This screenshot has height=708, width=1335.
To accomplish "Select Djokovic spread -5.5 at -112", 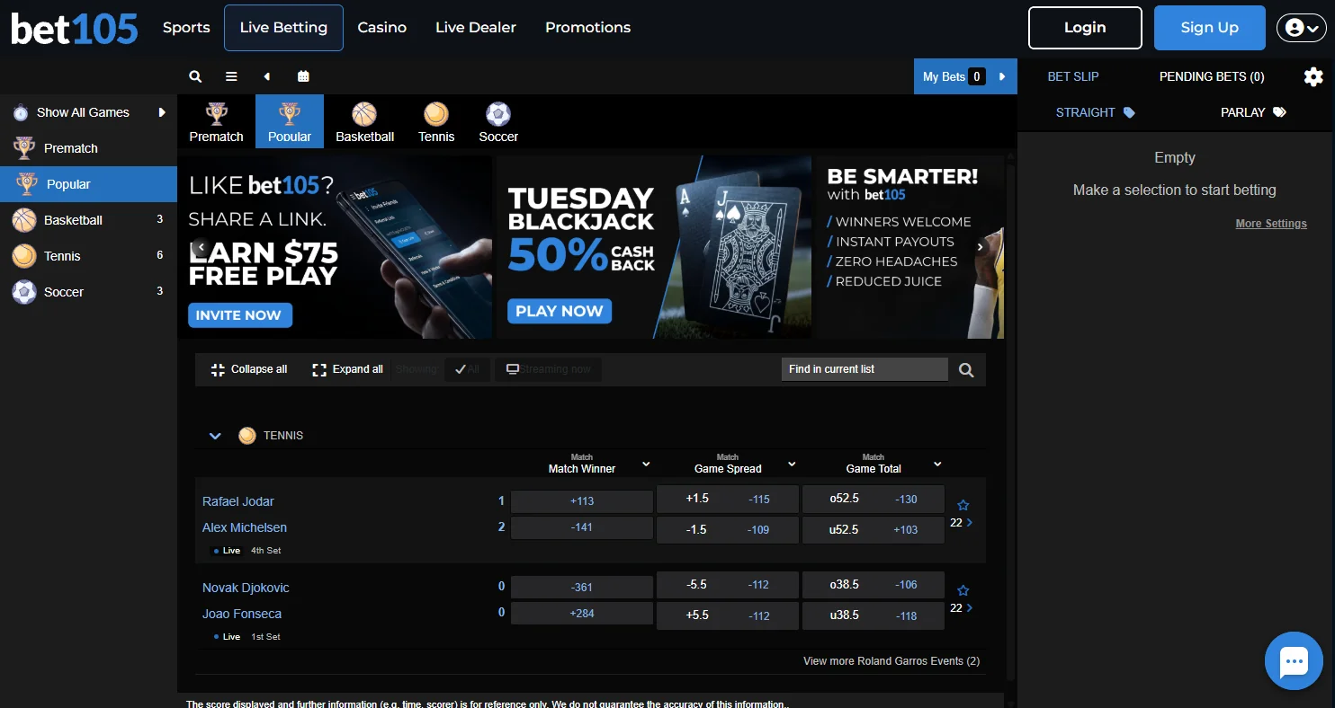I will coord(728,585).
